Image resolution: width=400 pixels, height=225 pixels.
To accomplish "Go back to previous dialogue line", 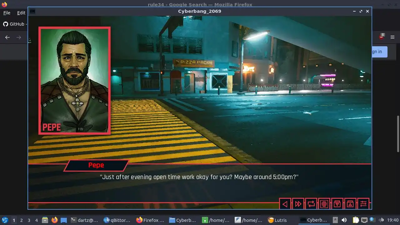I will (x=285, y=204).
